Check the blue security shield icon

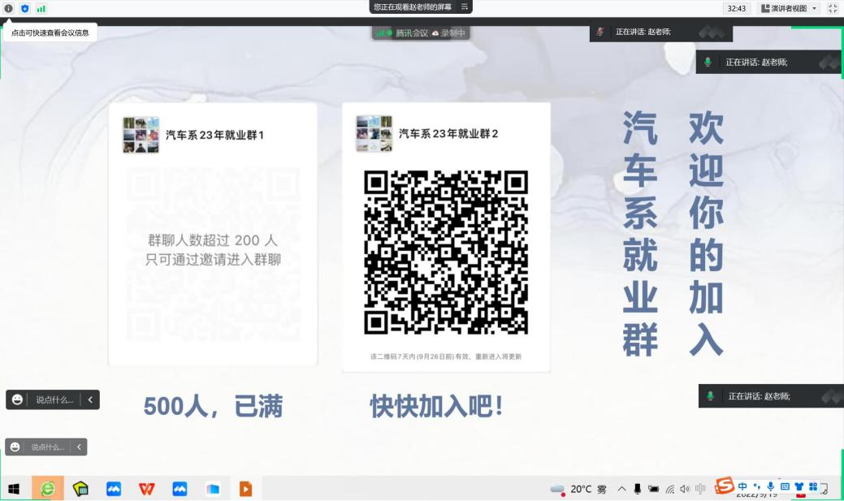pos(24,8)
